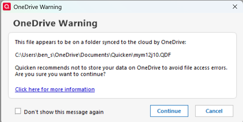Click the Quicken logo in title bar

(7, 7)
